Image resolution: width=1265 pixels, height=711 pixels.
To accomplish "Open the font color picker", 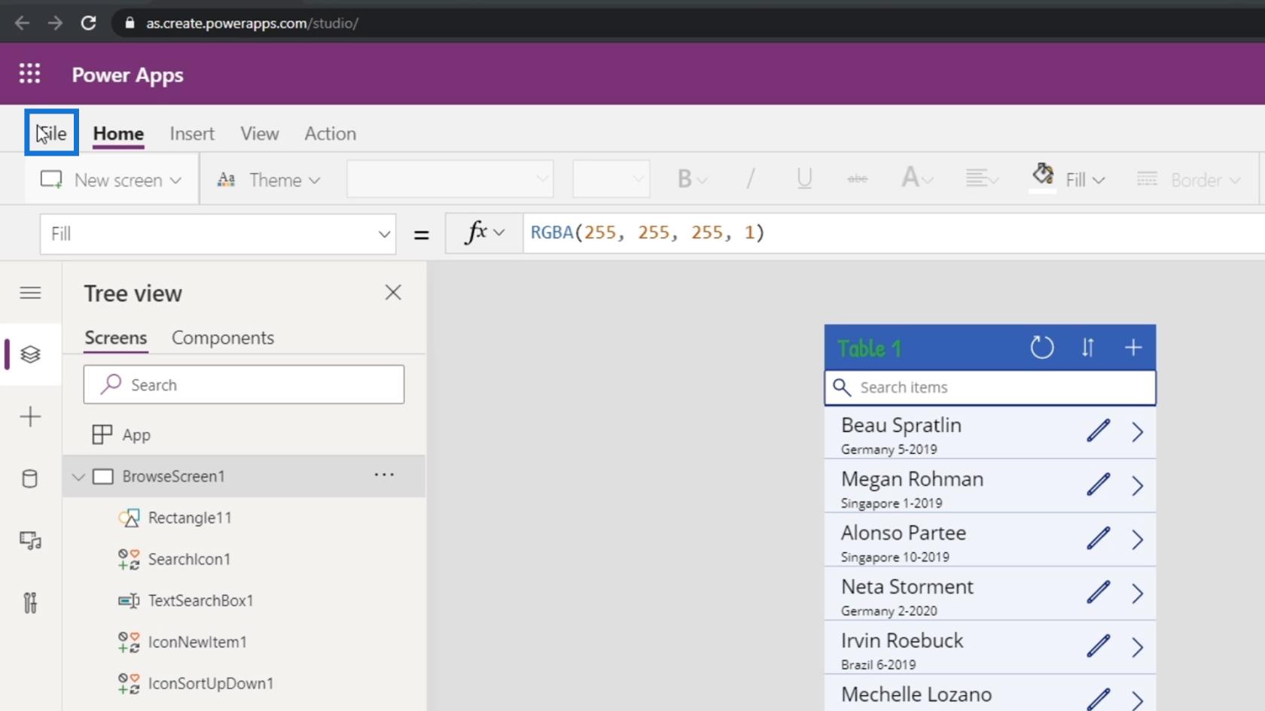I will [917, 179].
